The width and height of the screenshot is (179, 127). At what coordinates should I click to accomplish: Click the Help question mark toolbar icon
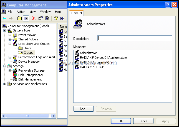tap(56, 18)
